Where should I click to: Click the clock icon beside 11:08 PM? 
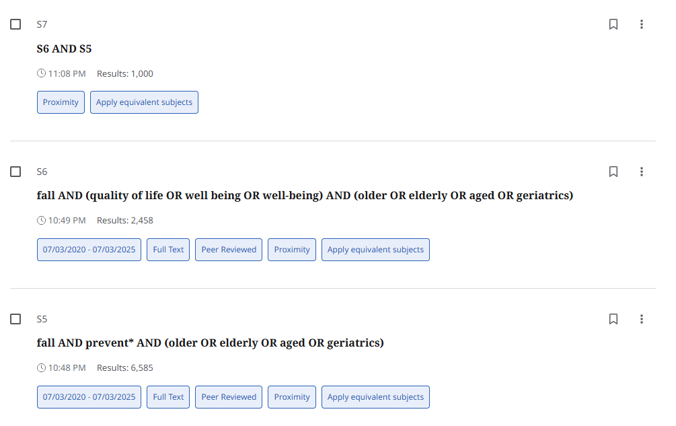[42, 73]
